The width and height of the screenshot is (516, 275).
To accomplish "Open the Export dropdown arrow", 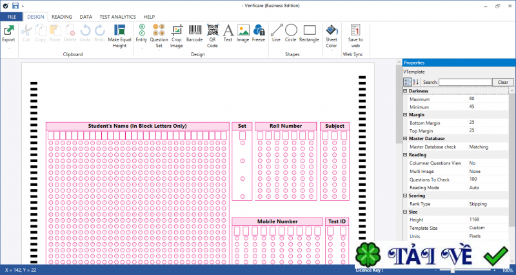I will [x=8, y=48].
